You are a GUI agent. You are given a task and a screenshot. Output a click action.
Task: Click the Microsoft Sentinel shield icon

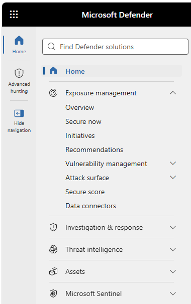tap(53, 293)
